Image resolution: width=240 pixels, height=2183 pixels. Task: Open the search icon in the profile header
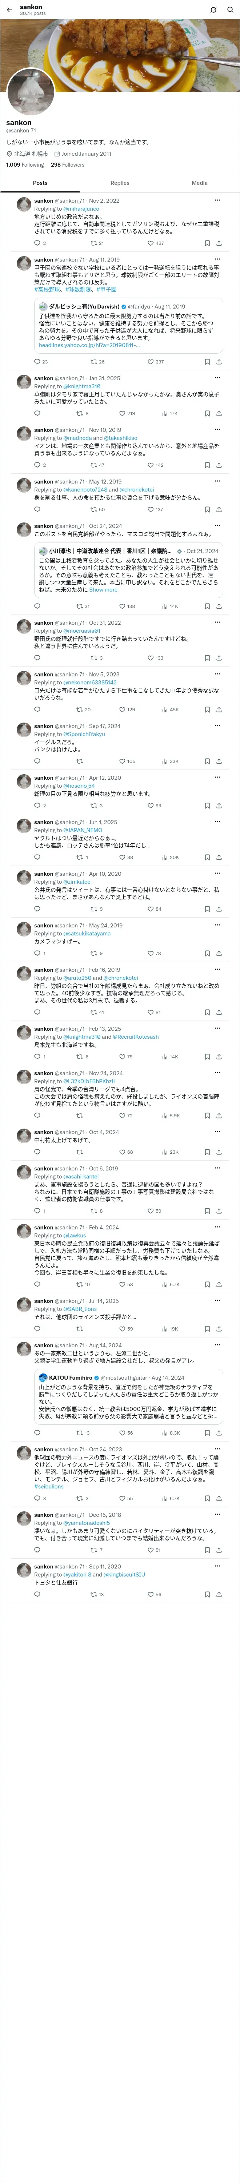[230, 10]
